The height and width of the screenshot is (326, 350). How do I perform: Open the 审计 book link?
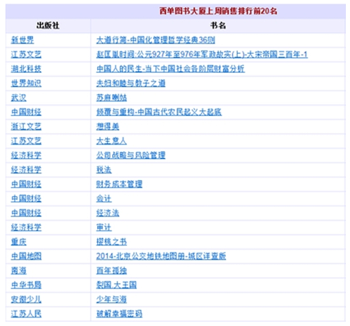(104, 227)
